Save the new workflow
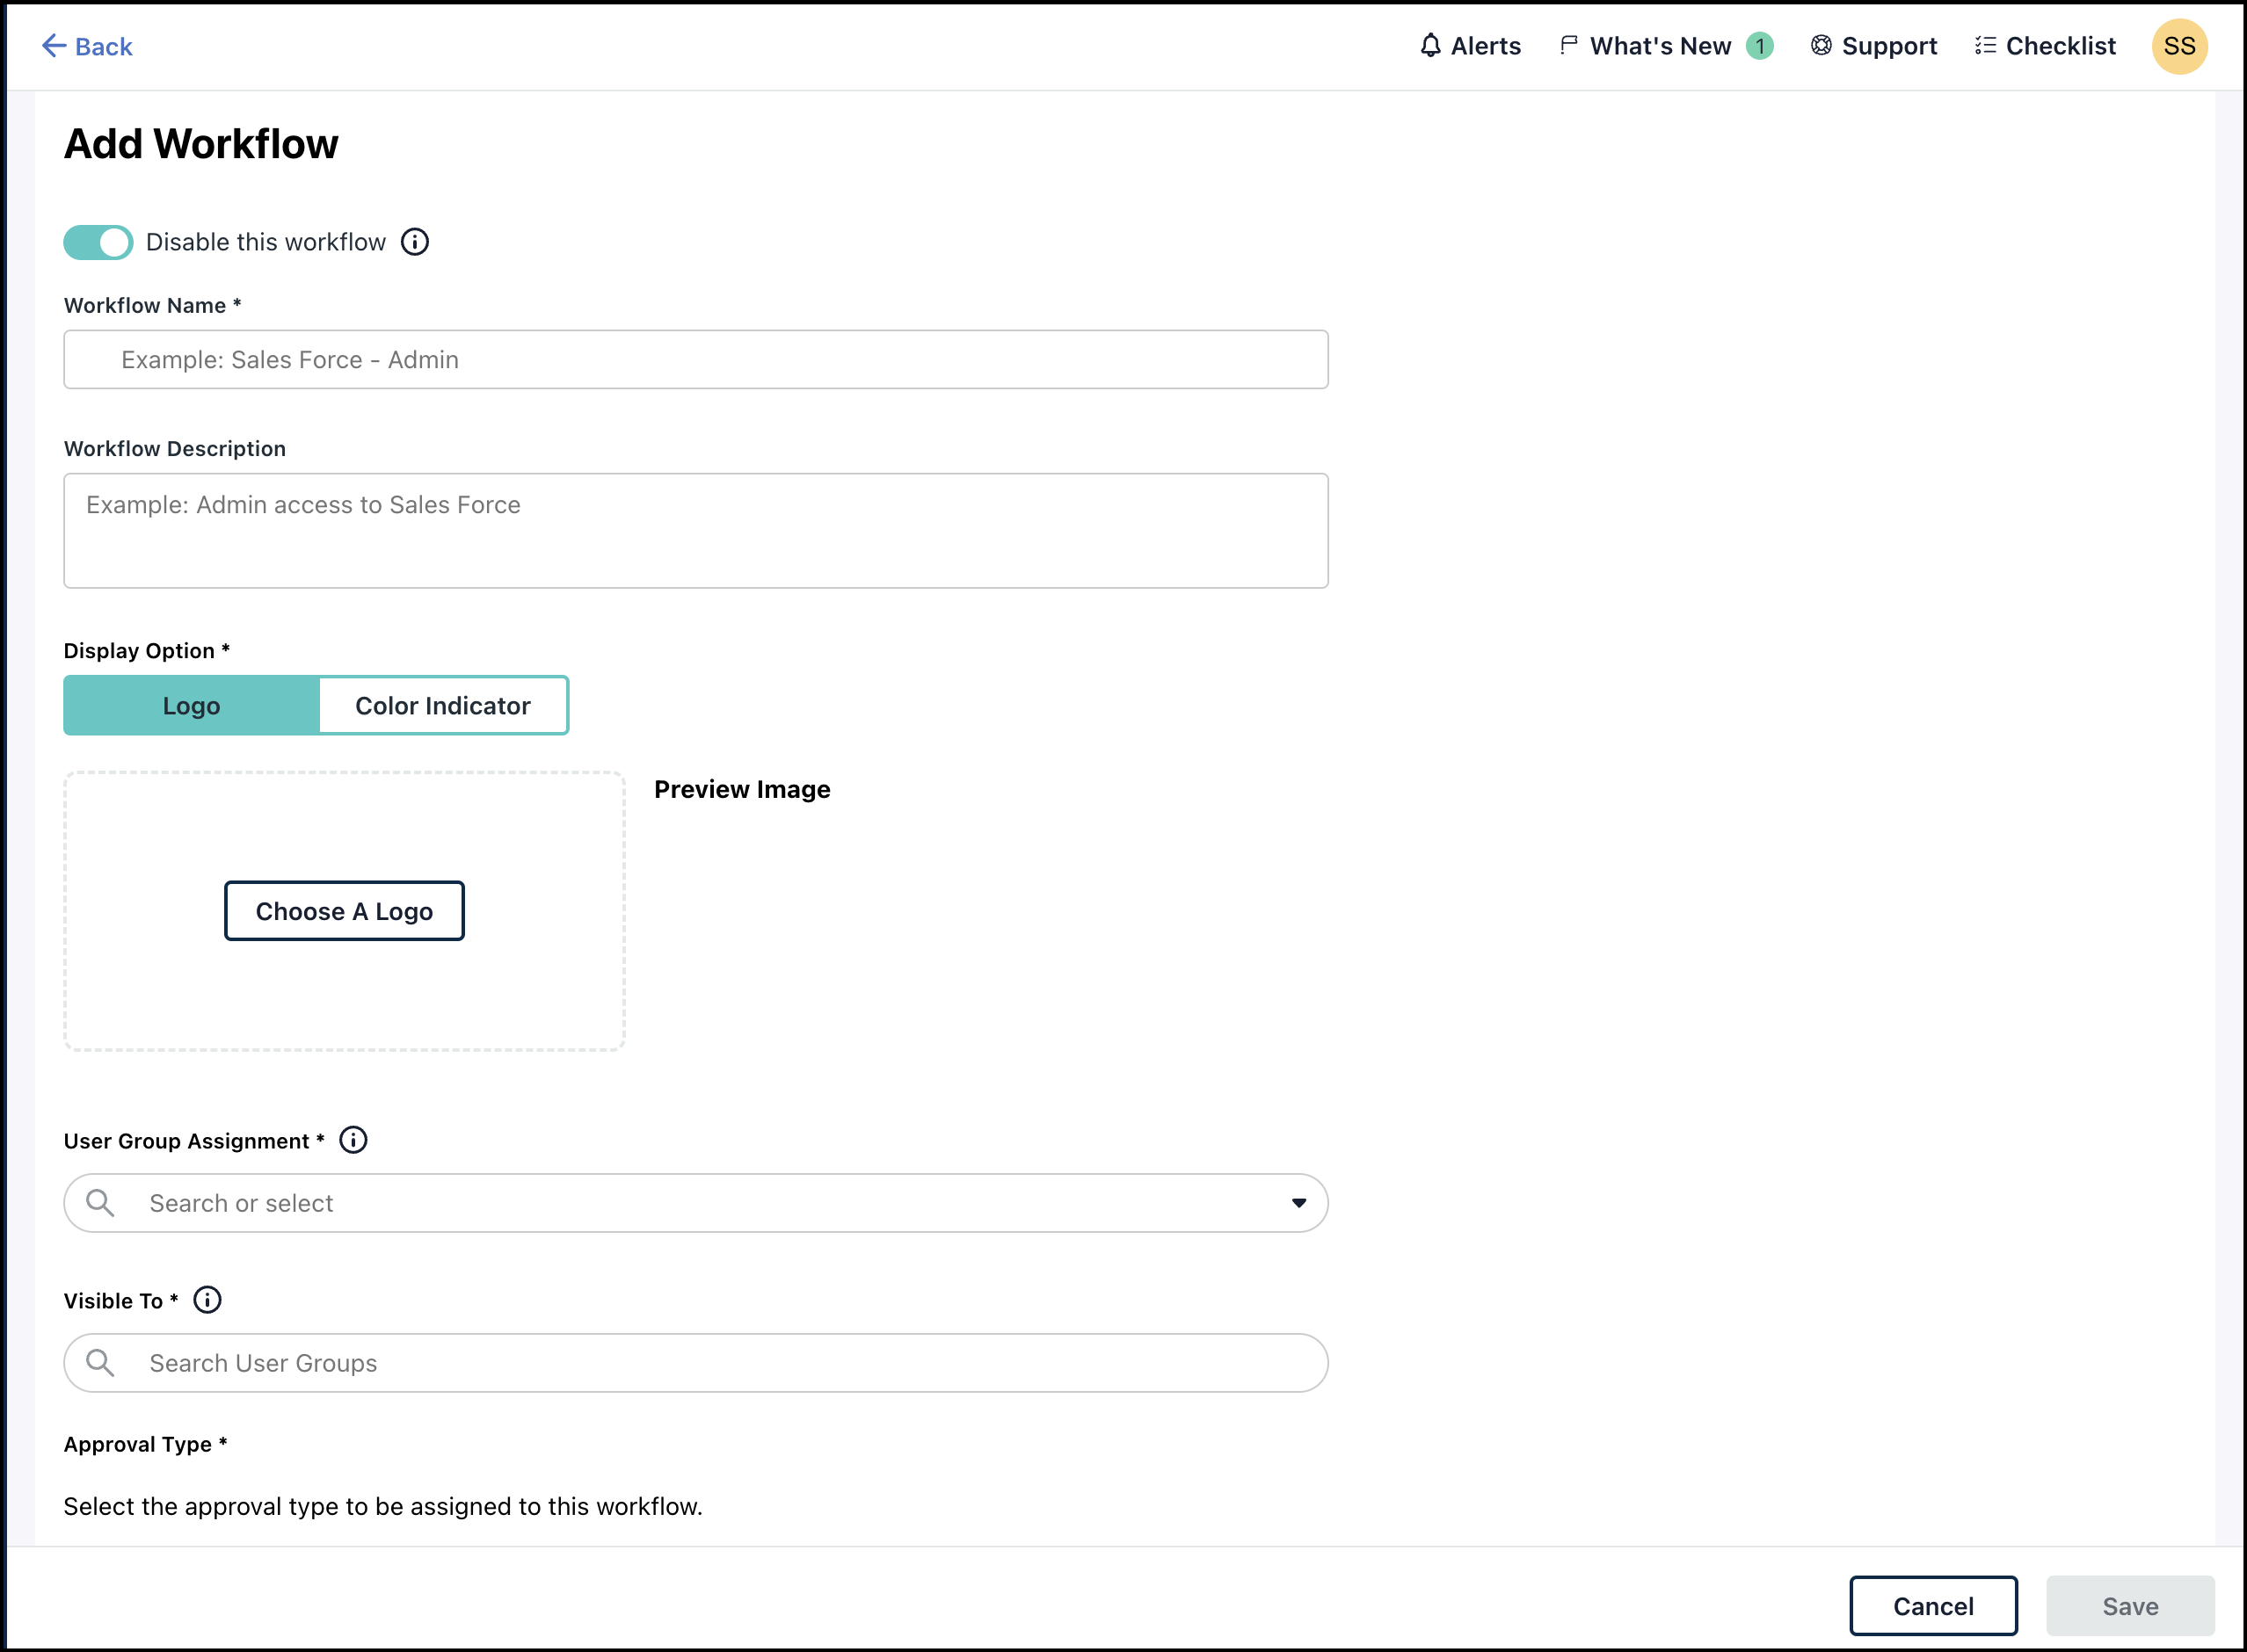The width and height of the screenshot is (2247, 1652). 2131,1606
